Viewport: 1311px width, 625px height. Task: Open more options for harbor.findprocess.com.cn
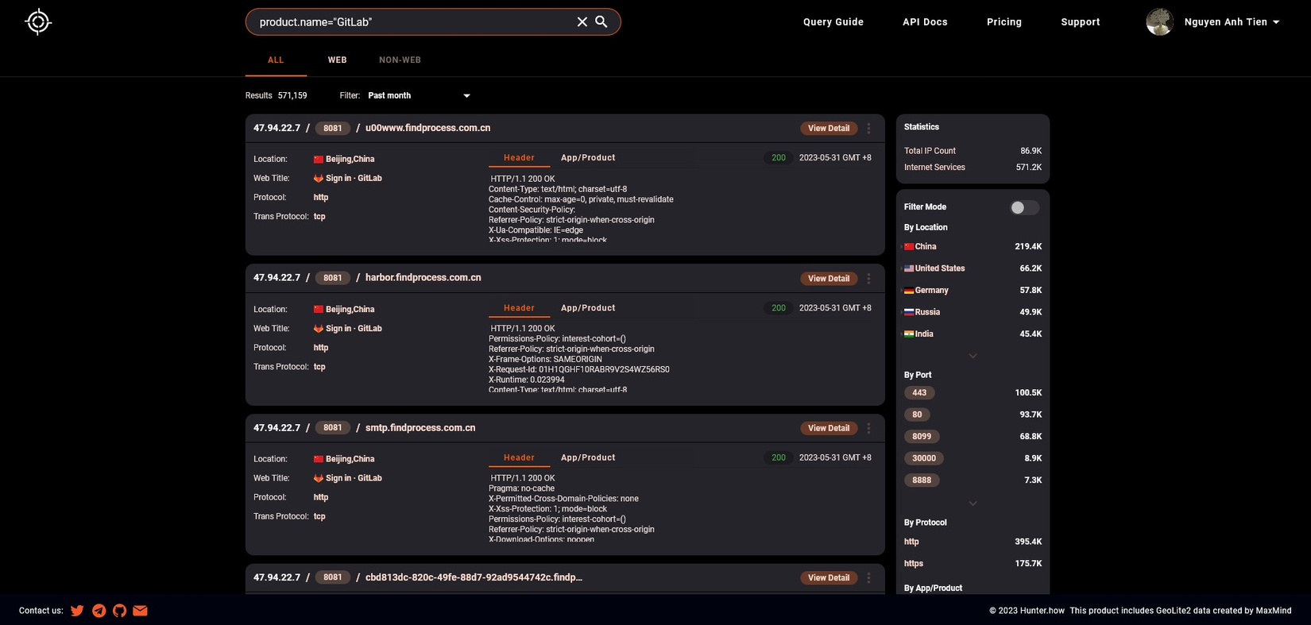(868, 279)
